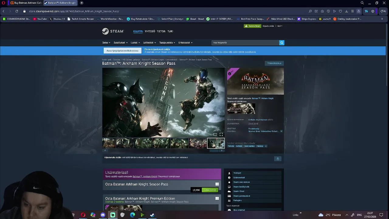Open the extensions cube icon
The image size is (389, 219).
coord(373,11)
